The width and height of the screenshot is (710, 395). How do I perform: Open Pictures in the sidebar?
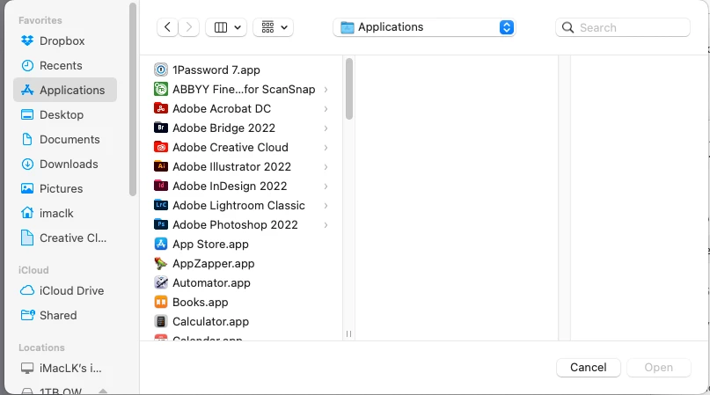(65, 188)
